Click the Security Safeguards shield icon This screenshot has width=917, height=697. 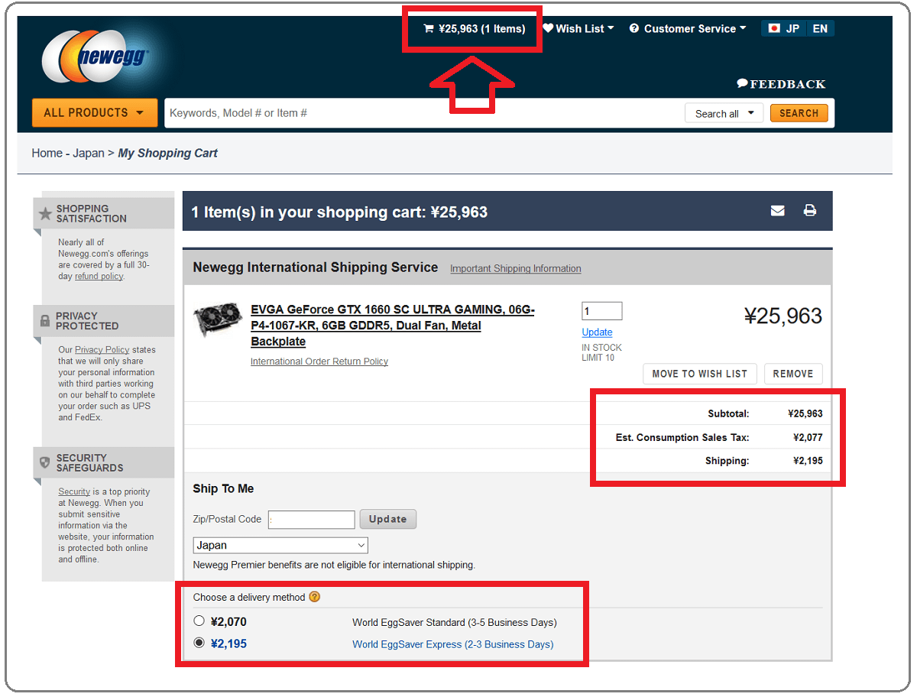[45, 463]
